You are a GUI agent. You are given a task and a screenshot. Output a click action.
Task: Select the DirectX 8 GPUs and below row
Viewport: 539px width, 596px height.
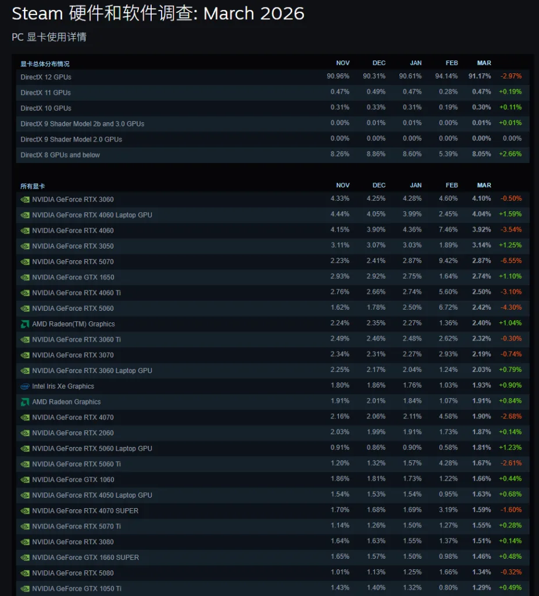60,155
